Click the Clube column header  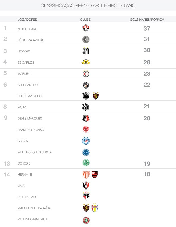click(85, 20)
